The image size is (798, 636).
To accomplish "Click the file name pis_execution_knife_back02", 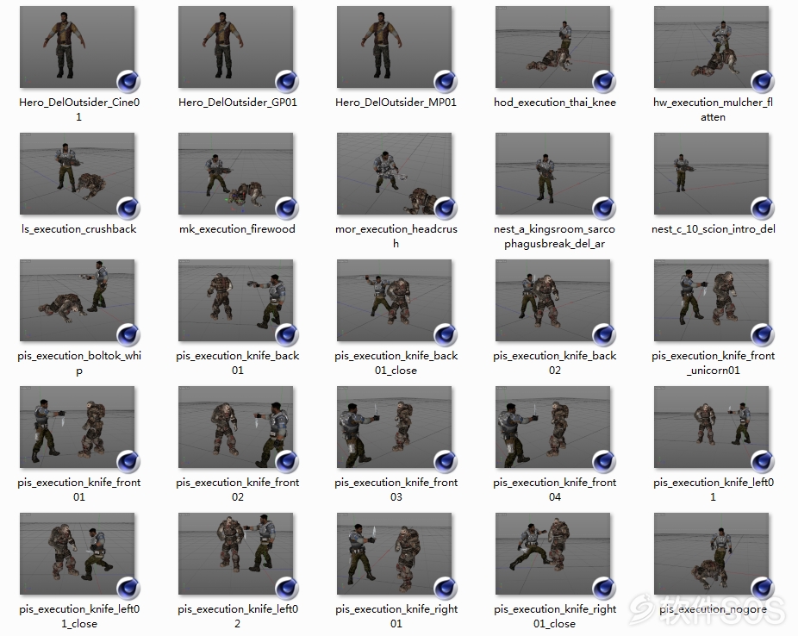I will tap(555, 363).
